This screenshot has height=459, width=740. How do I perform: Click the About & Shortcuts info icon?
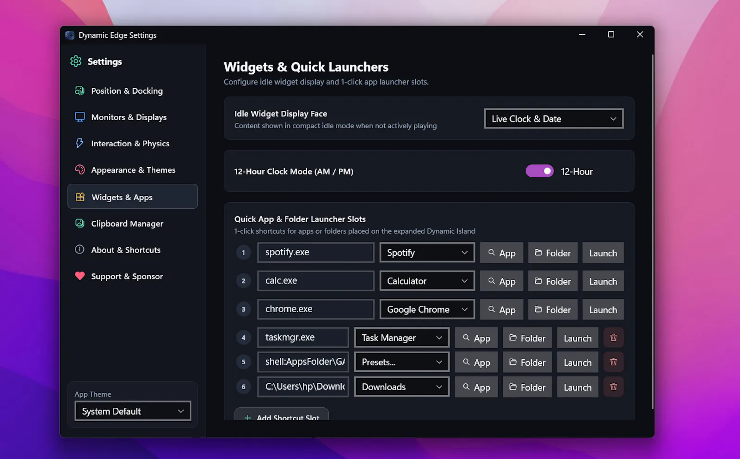(80, 249)
